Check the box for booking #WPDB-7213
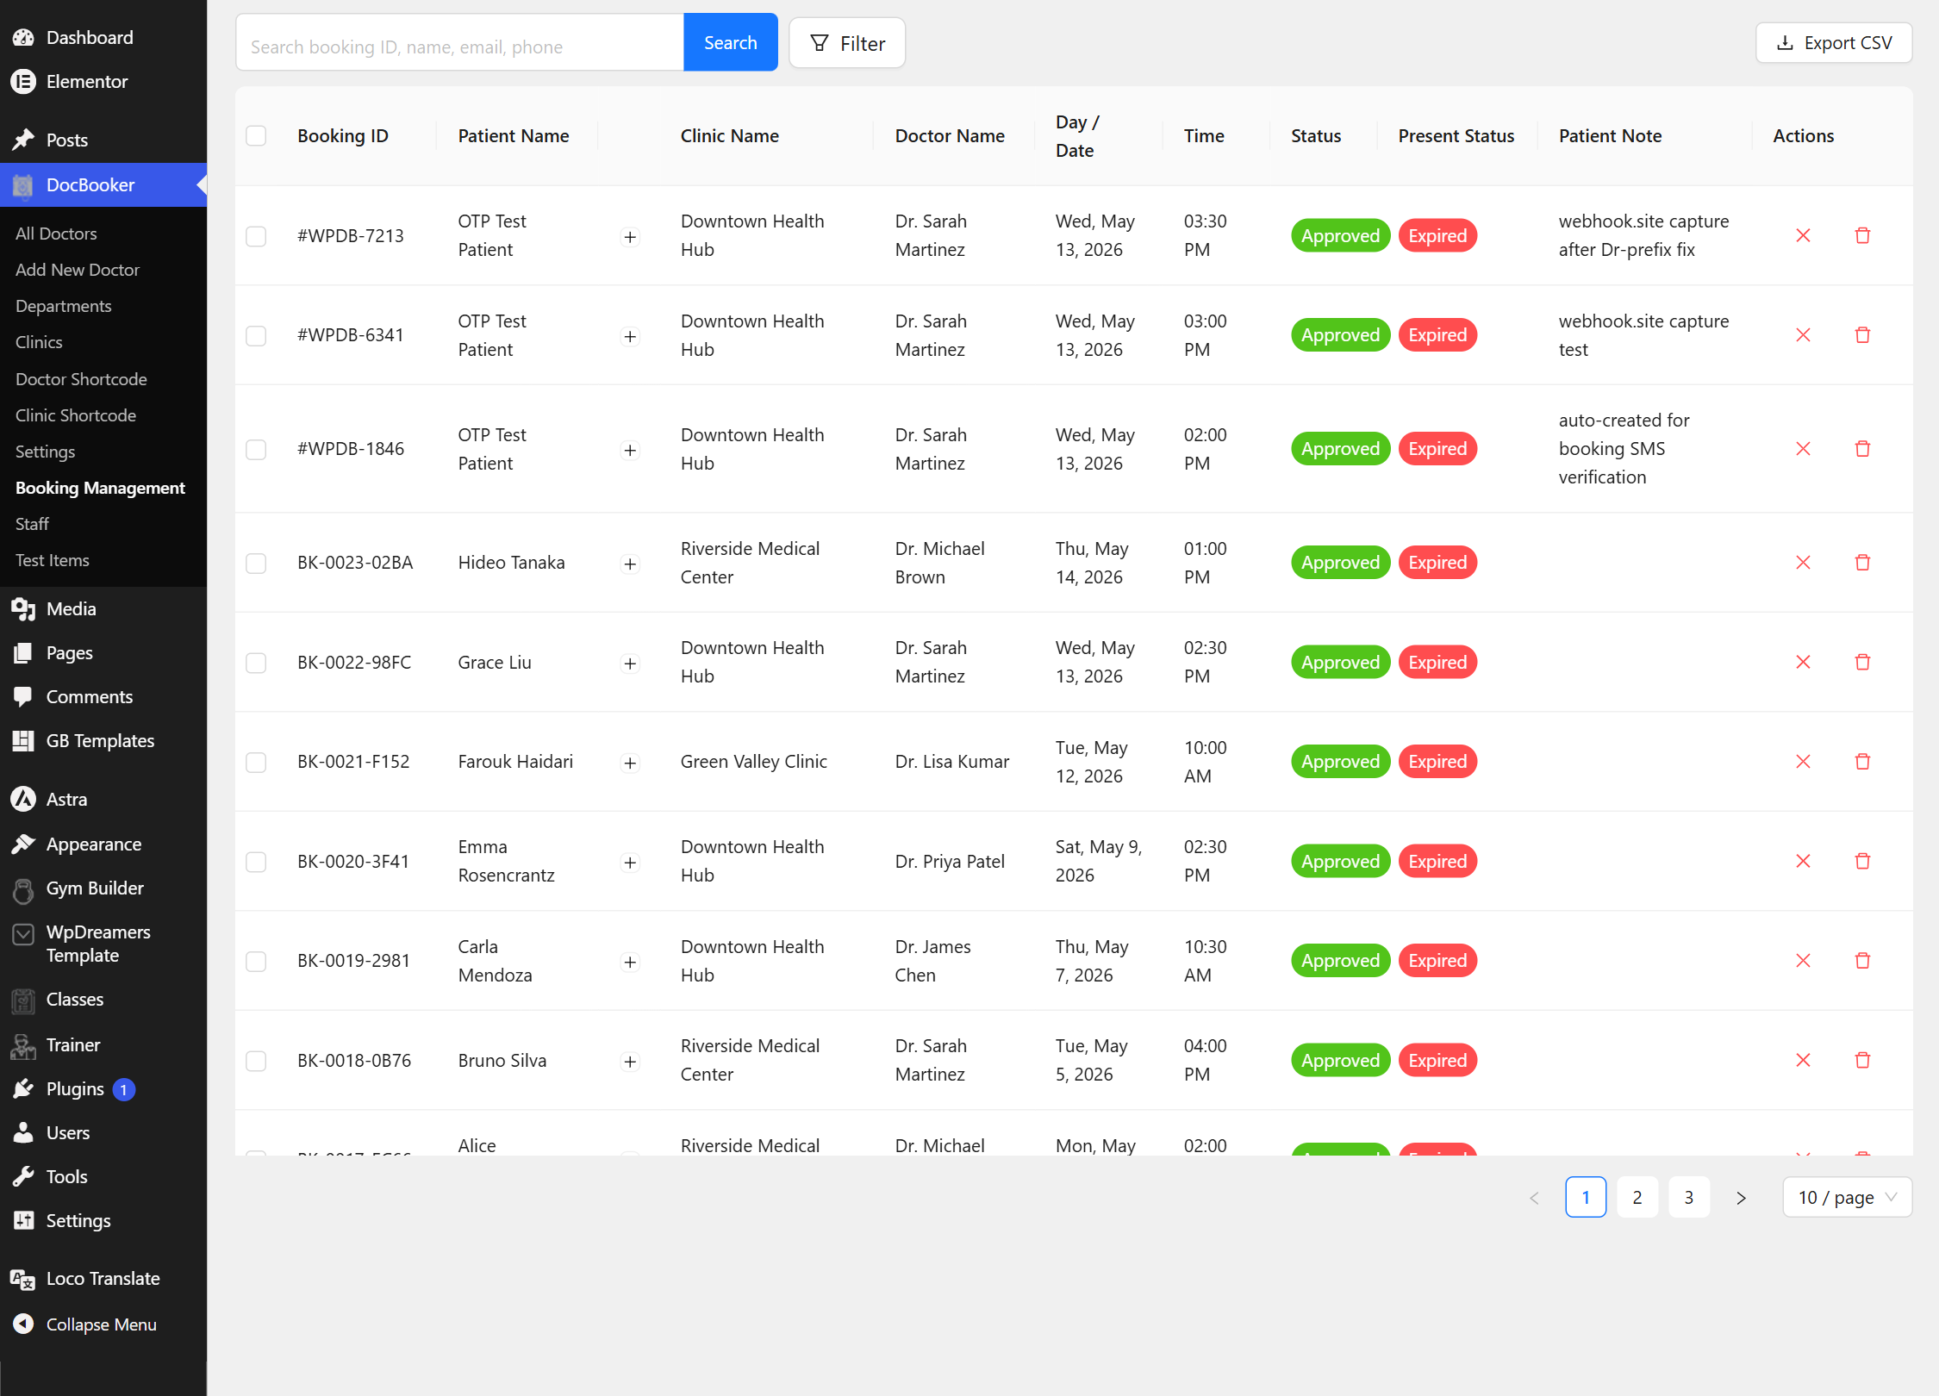1939x1396 pixels. [256, 235]
